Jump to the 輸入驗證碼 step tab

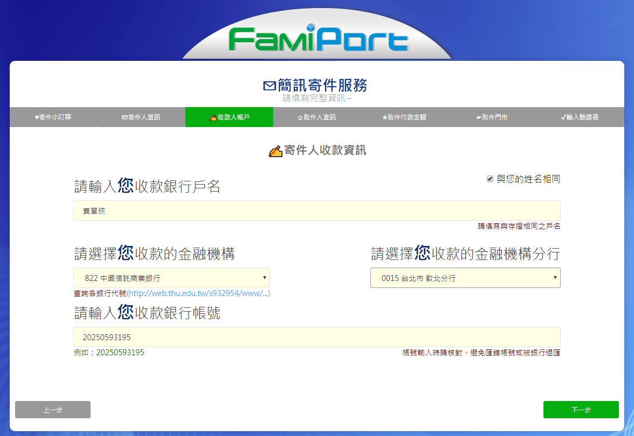coord(580,117)
